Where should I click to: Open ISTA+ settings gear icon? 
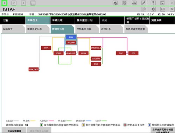(x=153, y=9)
